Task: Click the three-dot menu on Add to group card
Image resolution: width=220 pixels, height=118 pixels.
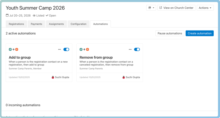Action: [x=59, y=50]
